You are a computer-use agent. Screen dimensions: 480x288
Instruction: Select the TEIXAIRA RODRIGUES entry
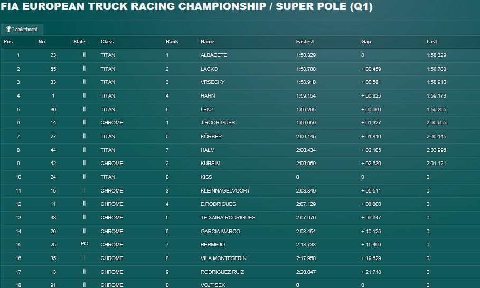pos(228,217)
